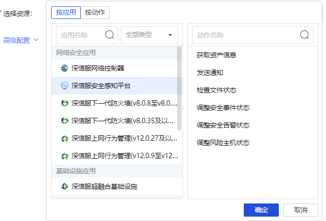Click the 取消 button
The width and height of the screenshot is (326, 221).
point(300,210)
